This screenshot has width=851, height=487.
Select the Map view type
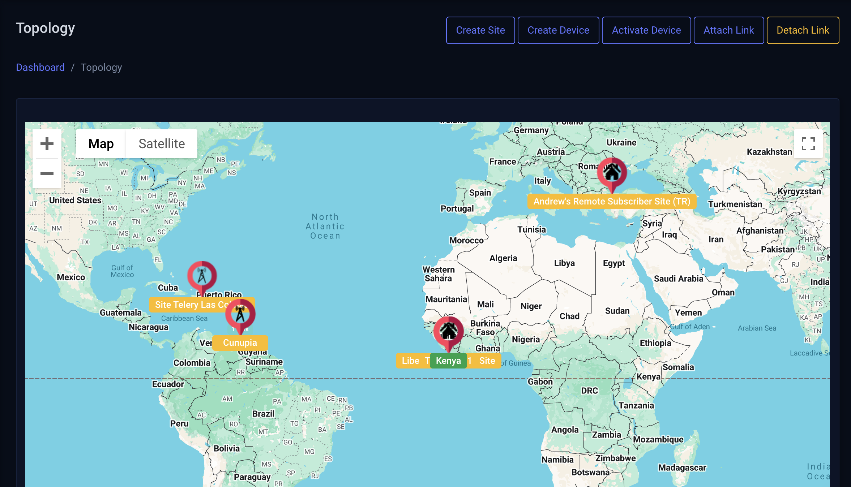point(101,144)
